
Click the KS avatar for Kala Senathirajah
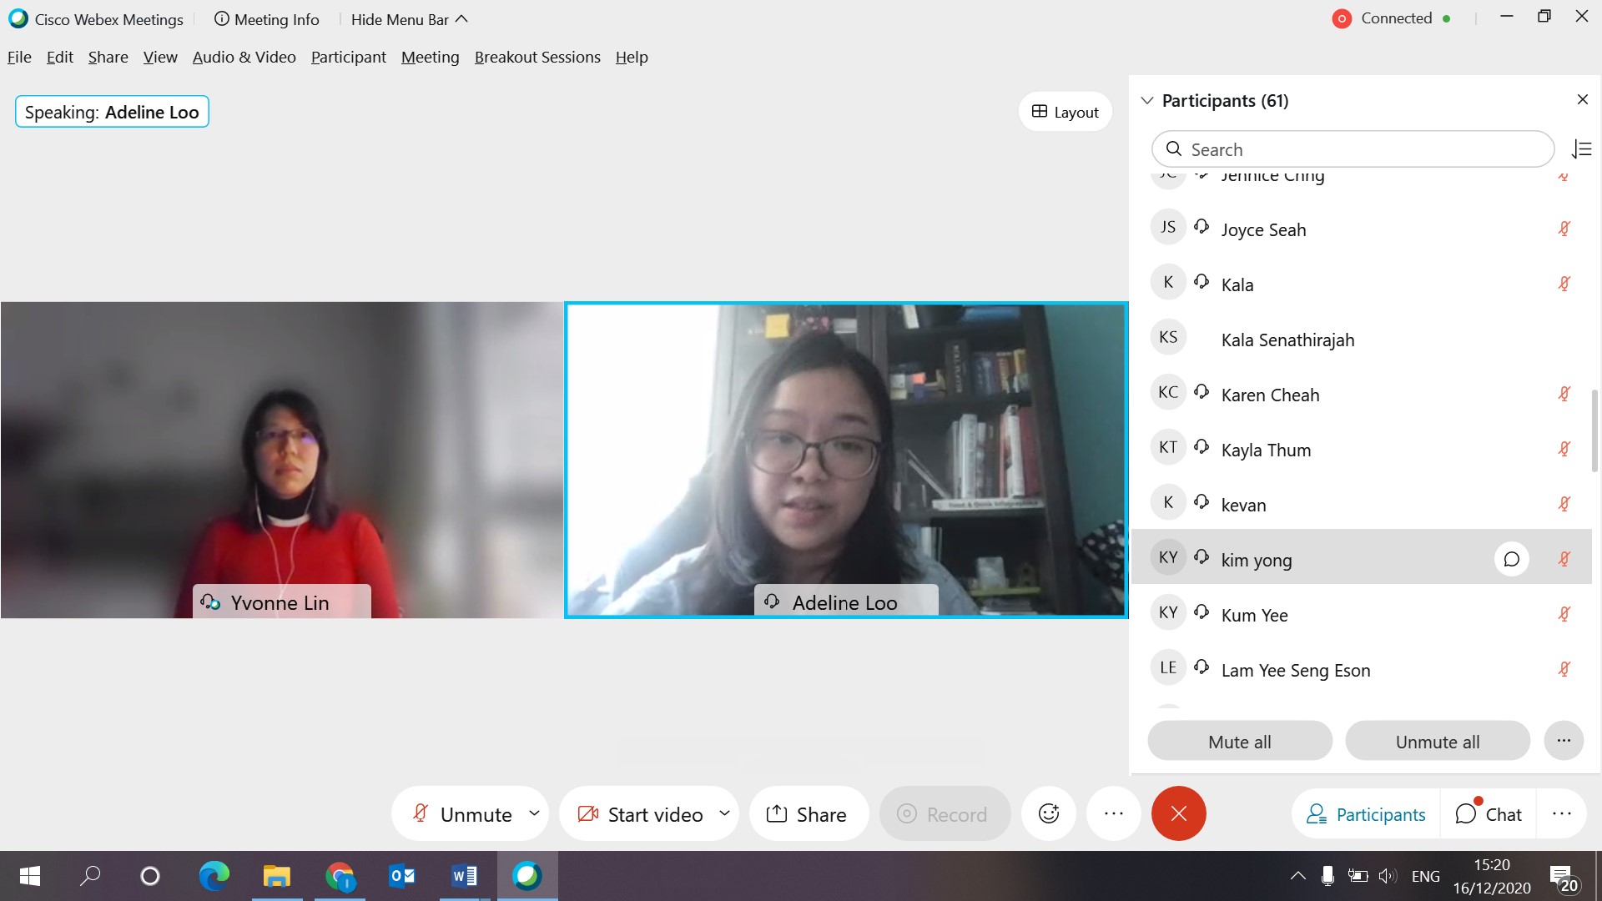coord(1168,337)
